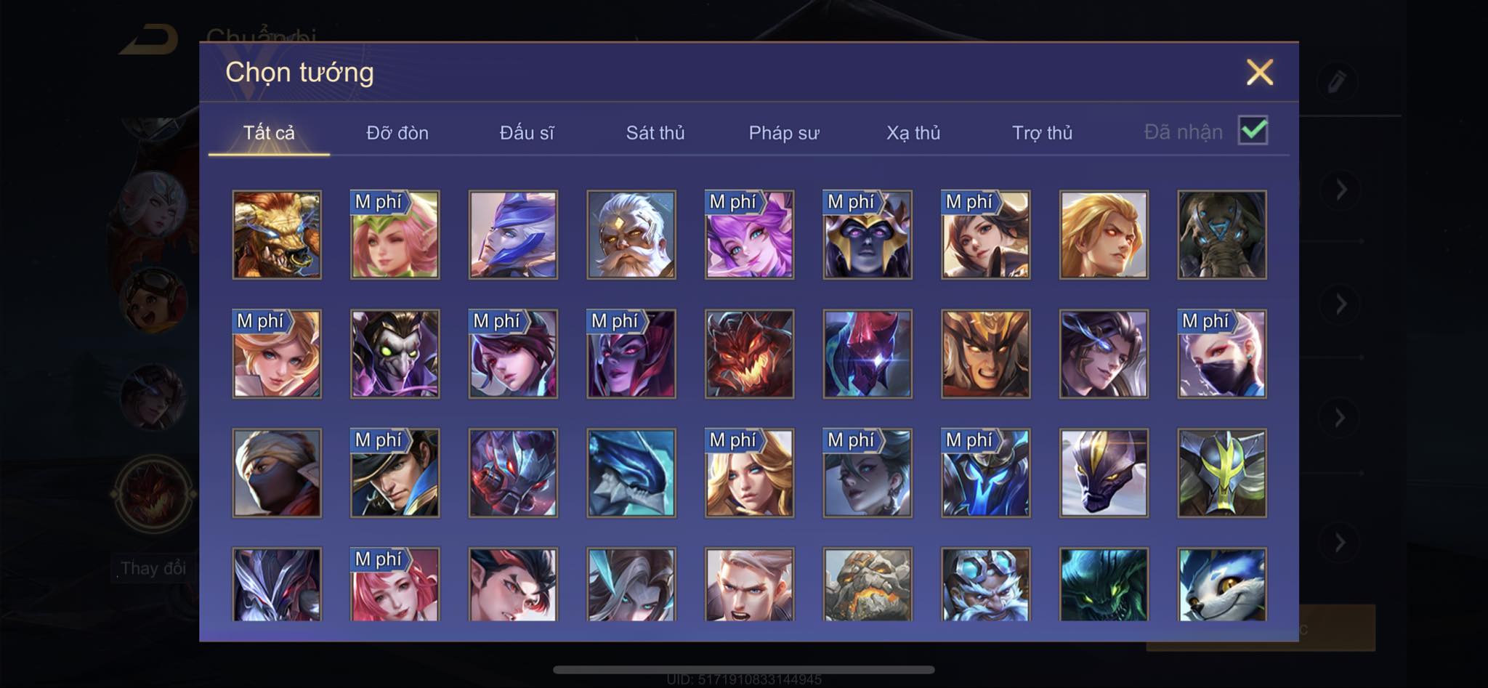Pick the elephant hero portrait
This screenshot has height=688, width=1488.
click(x=1222, y=235)
